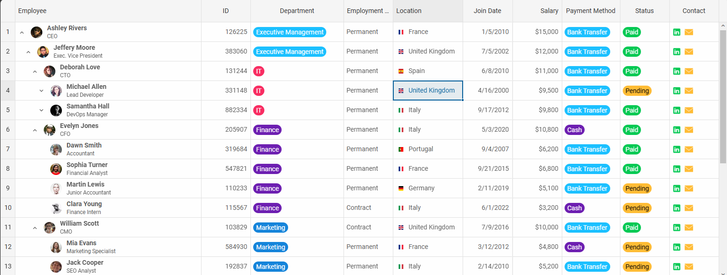Click mail icon in Clara Young row

pos(689,208)
